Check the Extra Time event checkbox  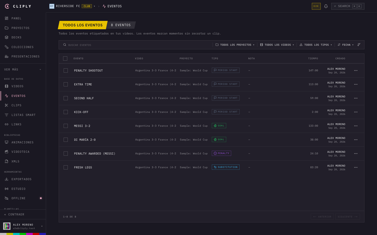tap(66, 84)
